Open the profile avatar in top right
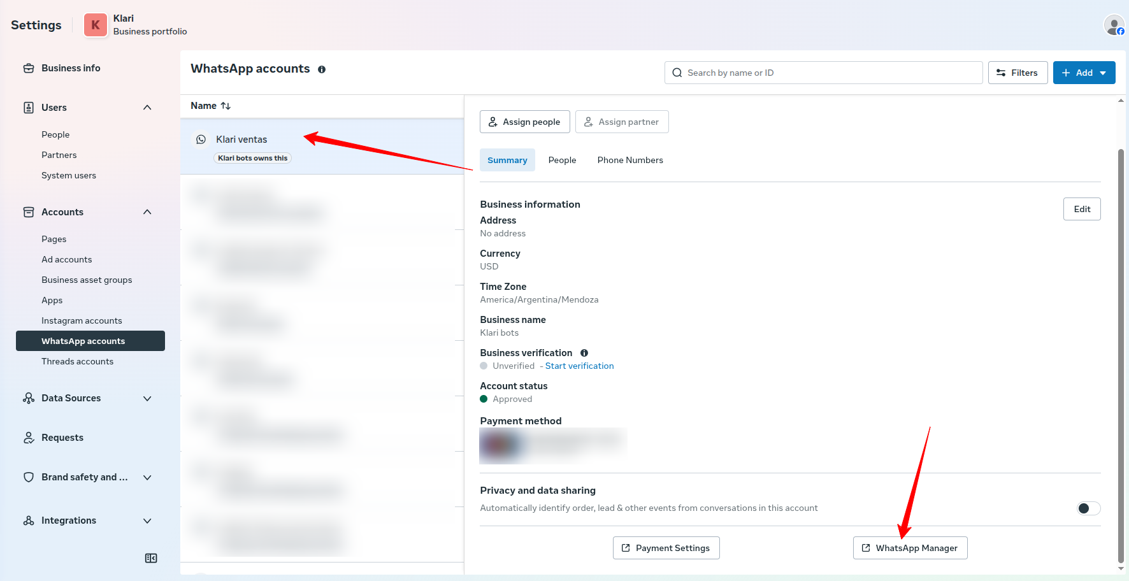Viewport: 1129px width, 581px height. pyautogui.click(x=1114, y=25)
